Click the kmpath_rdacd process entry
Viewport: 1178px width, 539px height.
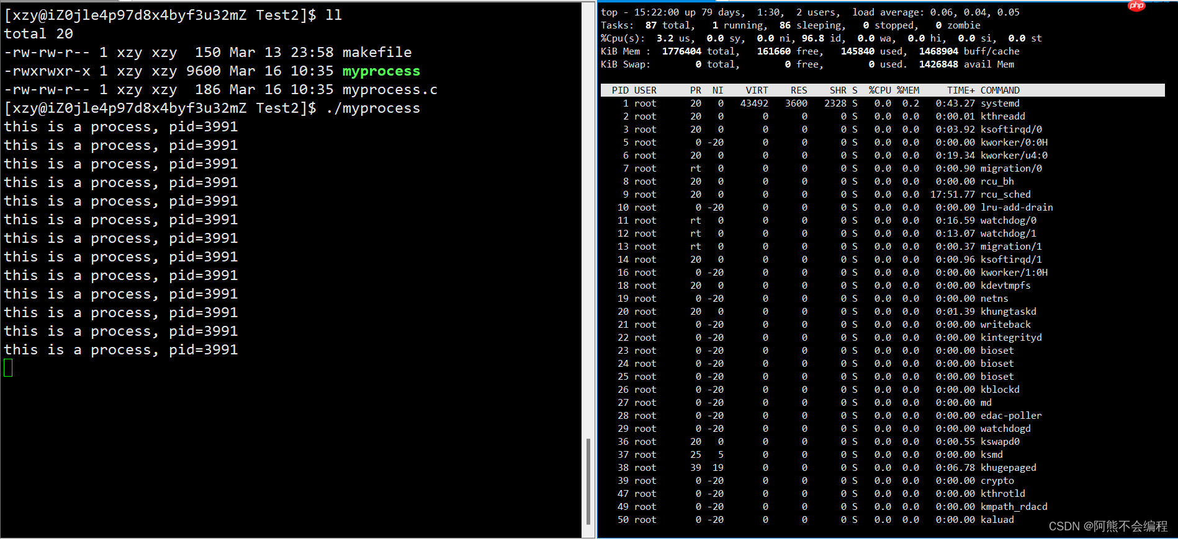point(1014,507)
